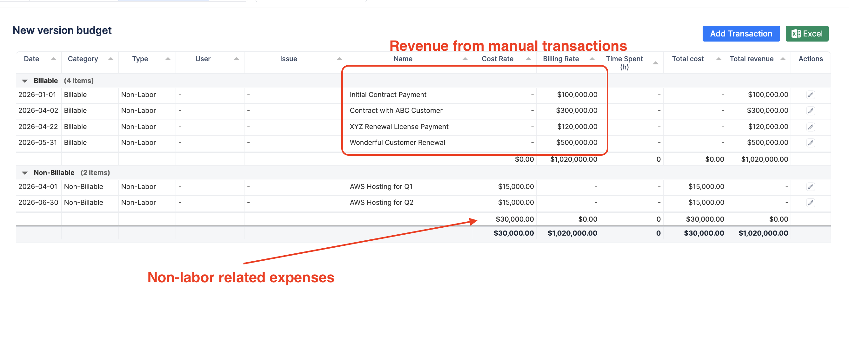Sort by Date using arrow icon
849x345 pixels.
(x=53, y=59)
